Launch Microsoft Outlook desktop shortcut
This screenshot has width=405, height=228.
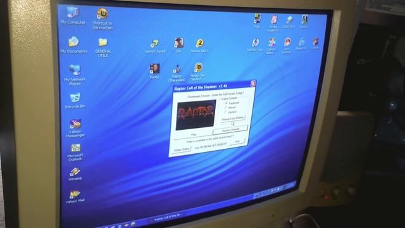tap(75, 153)
